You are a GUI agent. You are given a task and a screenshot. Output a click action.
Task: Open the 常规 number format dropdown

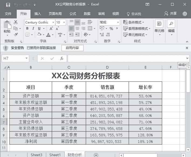click(118, 22)
